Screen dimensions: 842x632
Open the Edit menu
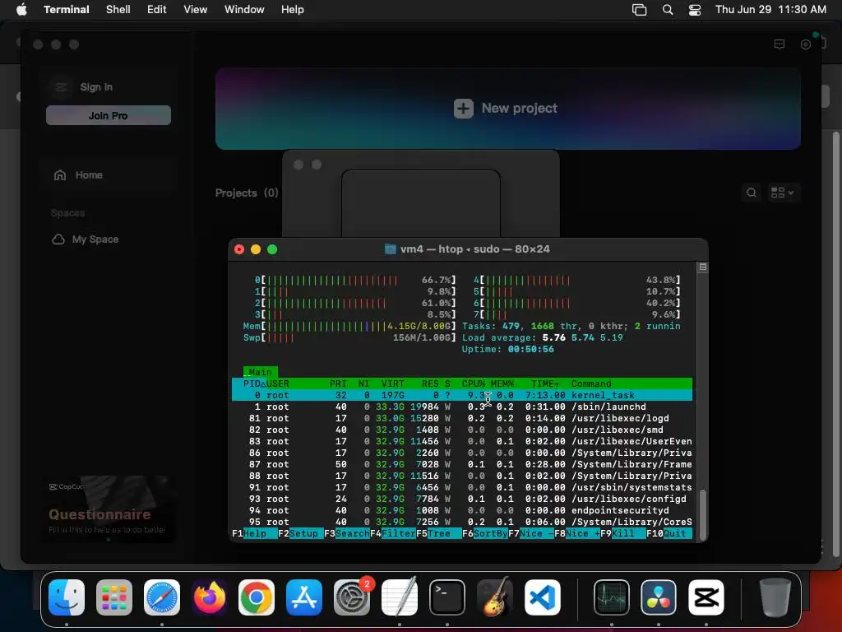pos(157,9)
